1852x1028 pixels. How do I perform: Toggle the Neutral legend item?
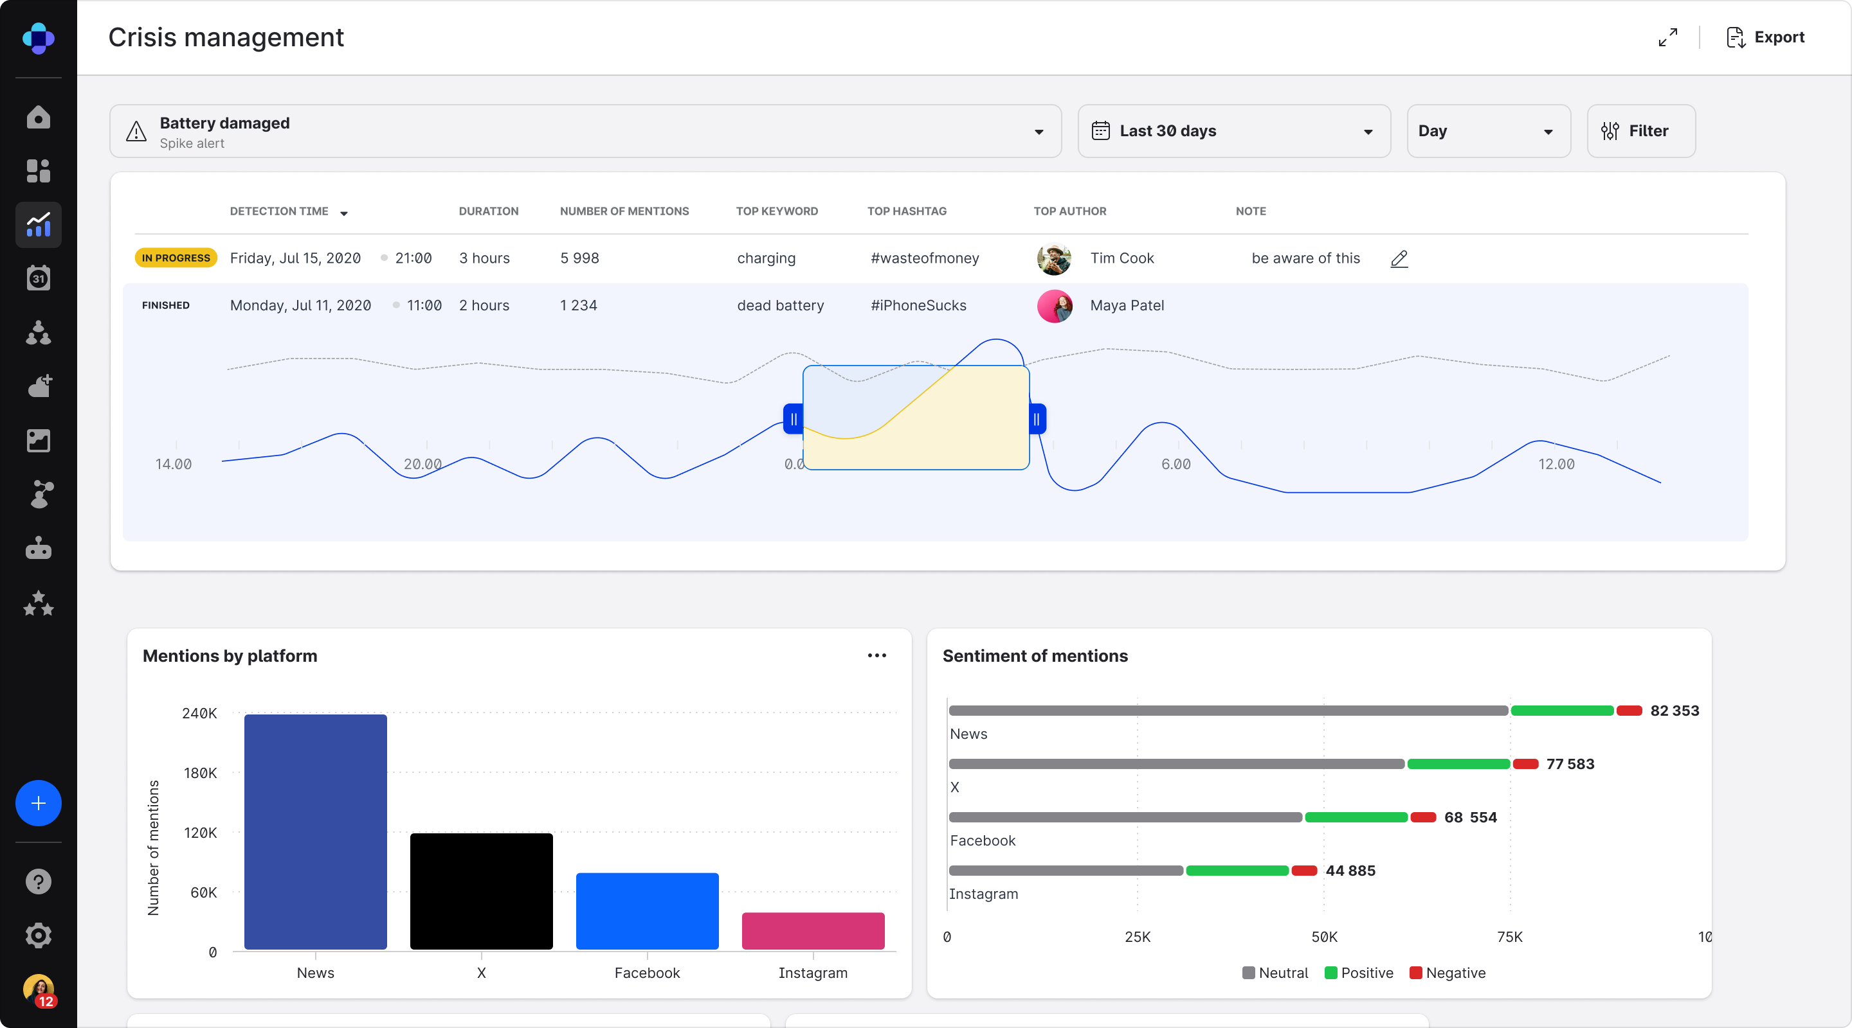[x=1275, y=973]
